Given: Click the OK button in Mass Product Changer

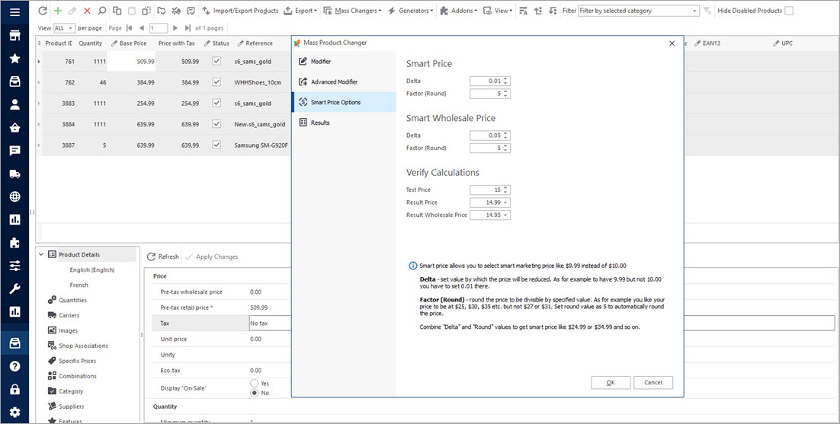Looking at the screenshot, I should click(610, 383).
